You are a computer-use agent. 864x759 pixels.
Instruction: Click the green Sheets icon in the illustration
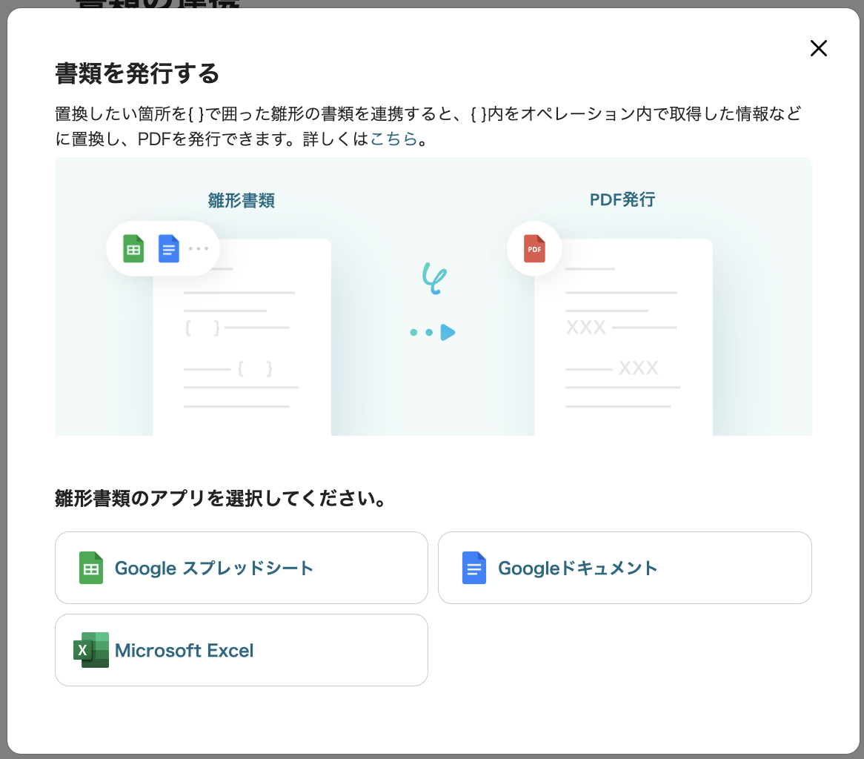click(x=133, y=248)
